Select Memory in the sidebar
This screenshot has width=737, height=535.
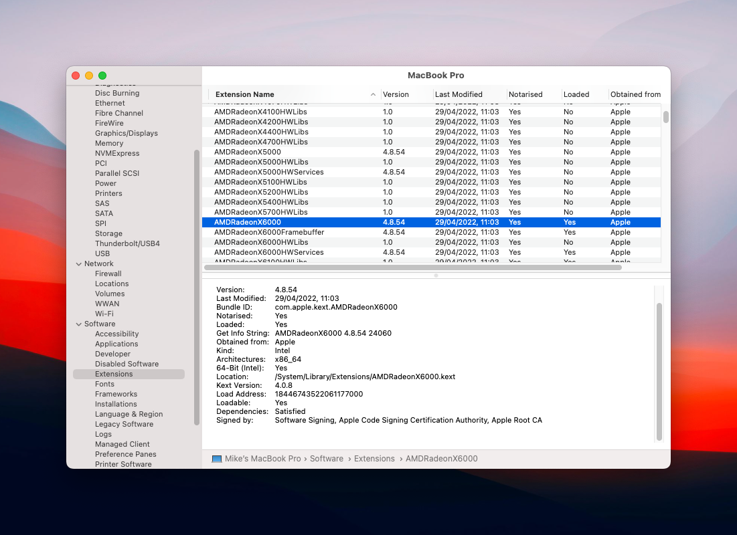tap(109, 143)
